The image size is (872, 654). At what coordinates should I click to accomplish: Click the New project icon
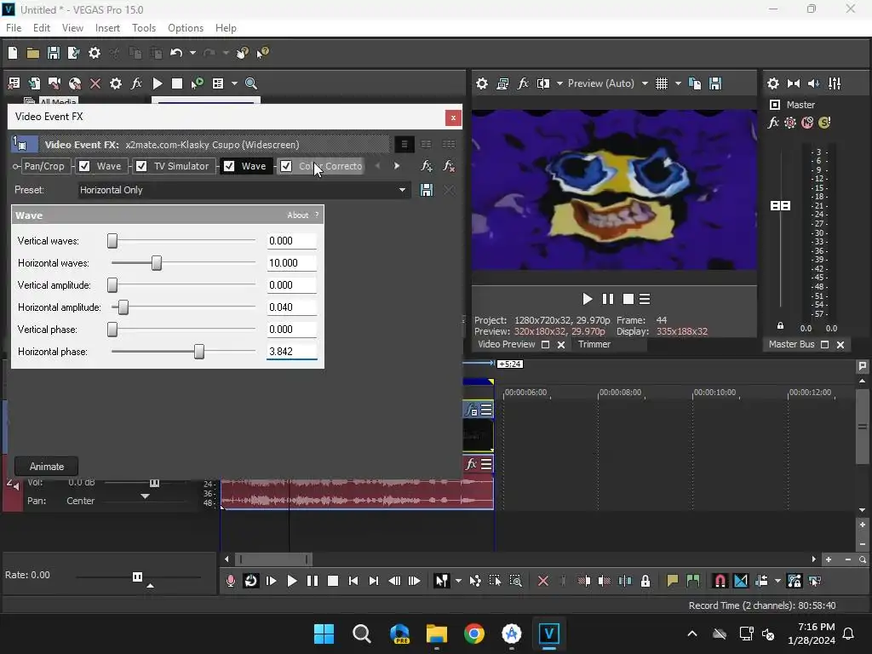[12, 53]
